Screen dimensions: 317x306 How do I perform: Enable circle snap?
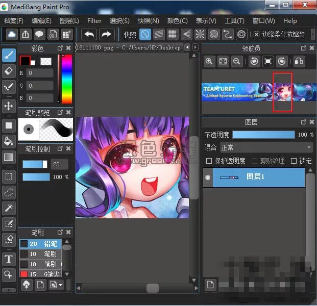click(214, 35)
